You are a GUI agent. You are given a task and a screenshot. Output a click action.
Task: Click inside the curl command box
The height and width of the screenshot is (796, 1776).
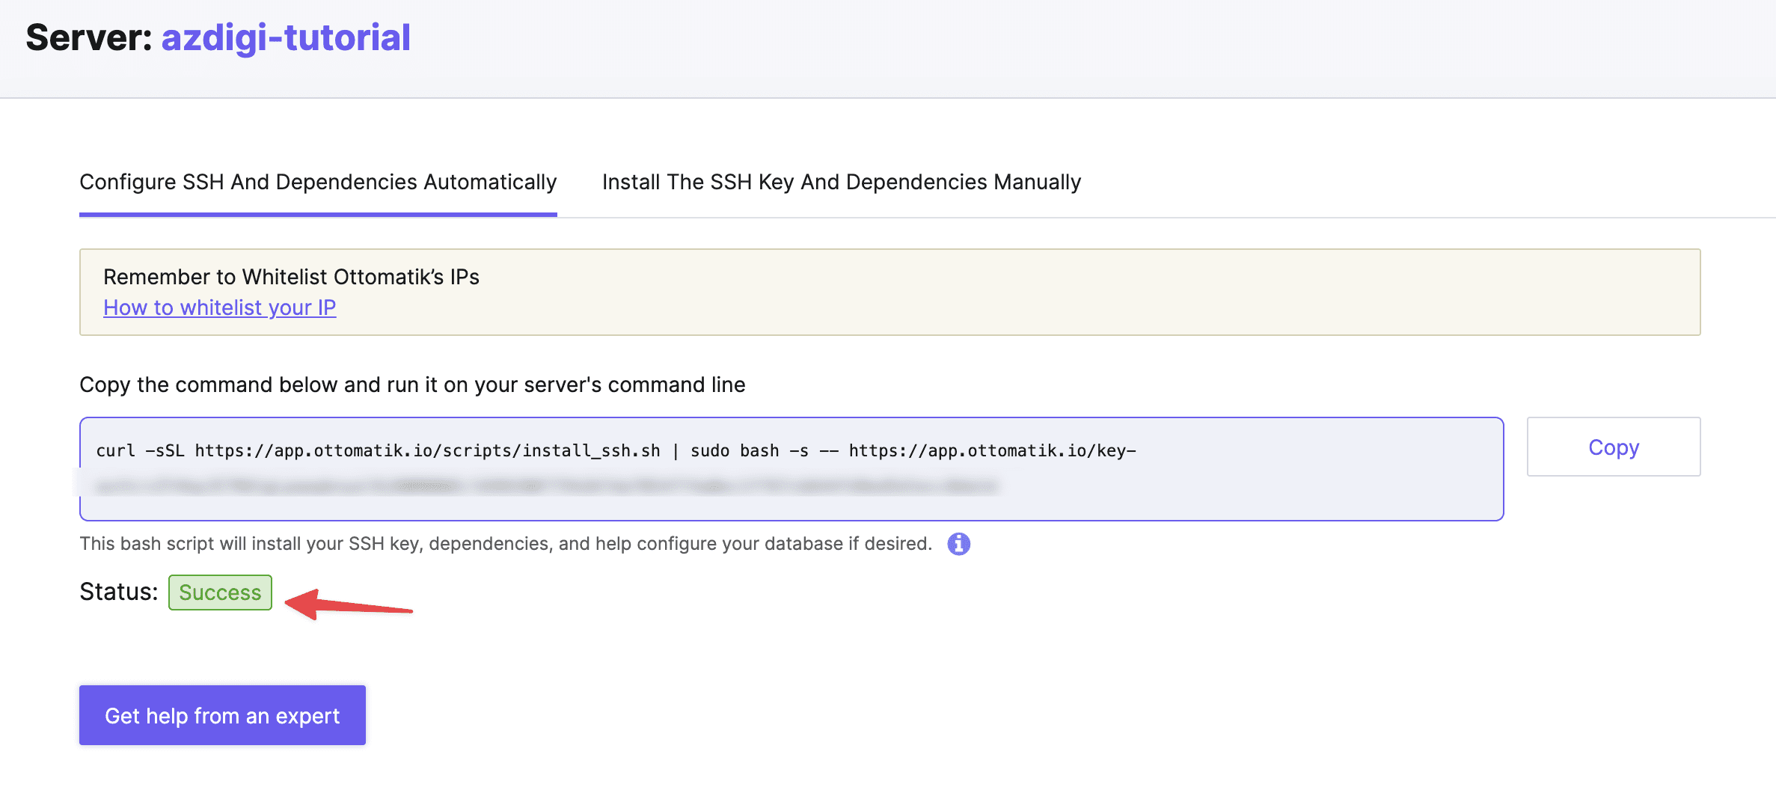(x=1272, y=494)
